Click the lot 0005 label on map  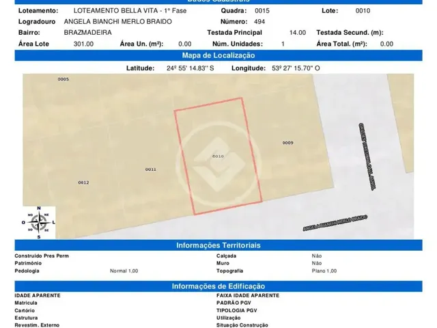(x=64, y=79)
